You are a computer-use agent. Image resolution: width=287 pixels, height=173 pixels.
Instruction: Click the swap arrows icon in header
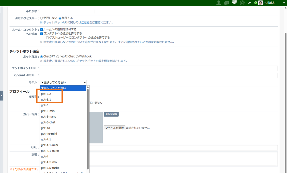point(249,3)
